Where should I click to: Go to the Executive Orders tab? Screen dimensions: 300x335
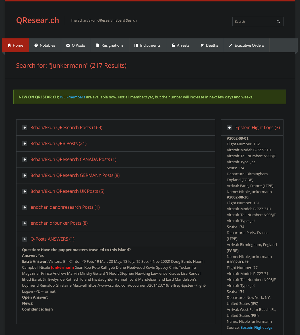point(247,45)
